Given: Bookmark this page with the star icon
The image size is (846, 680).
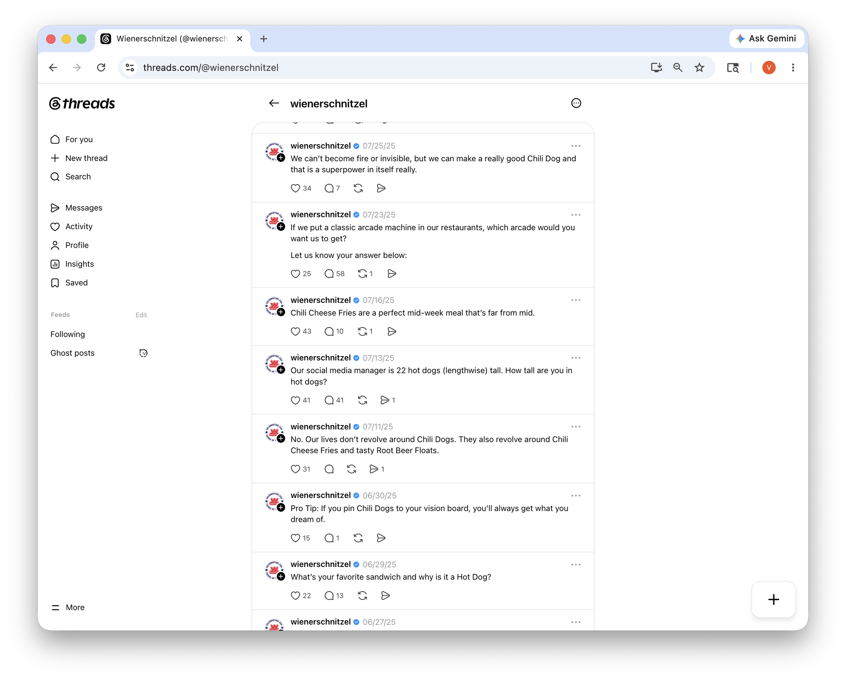Looking at the screenshot, I should 699,68.
